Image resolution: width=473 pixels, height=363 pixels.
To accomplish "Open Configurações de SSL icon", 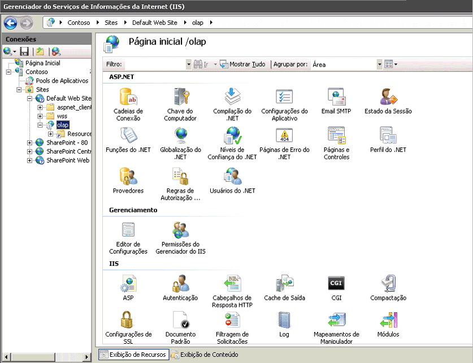I will coord(128,327).
